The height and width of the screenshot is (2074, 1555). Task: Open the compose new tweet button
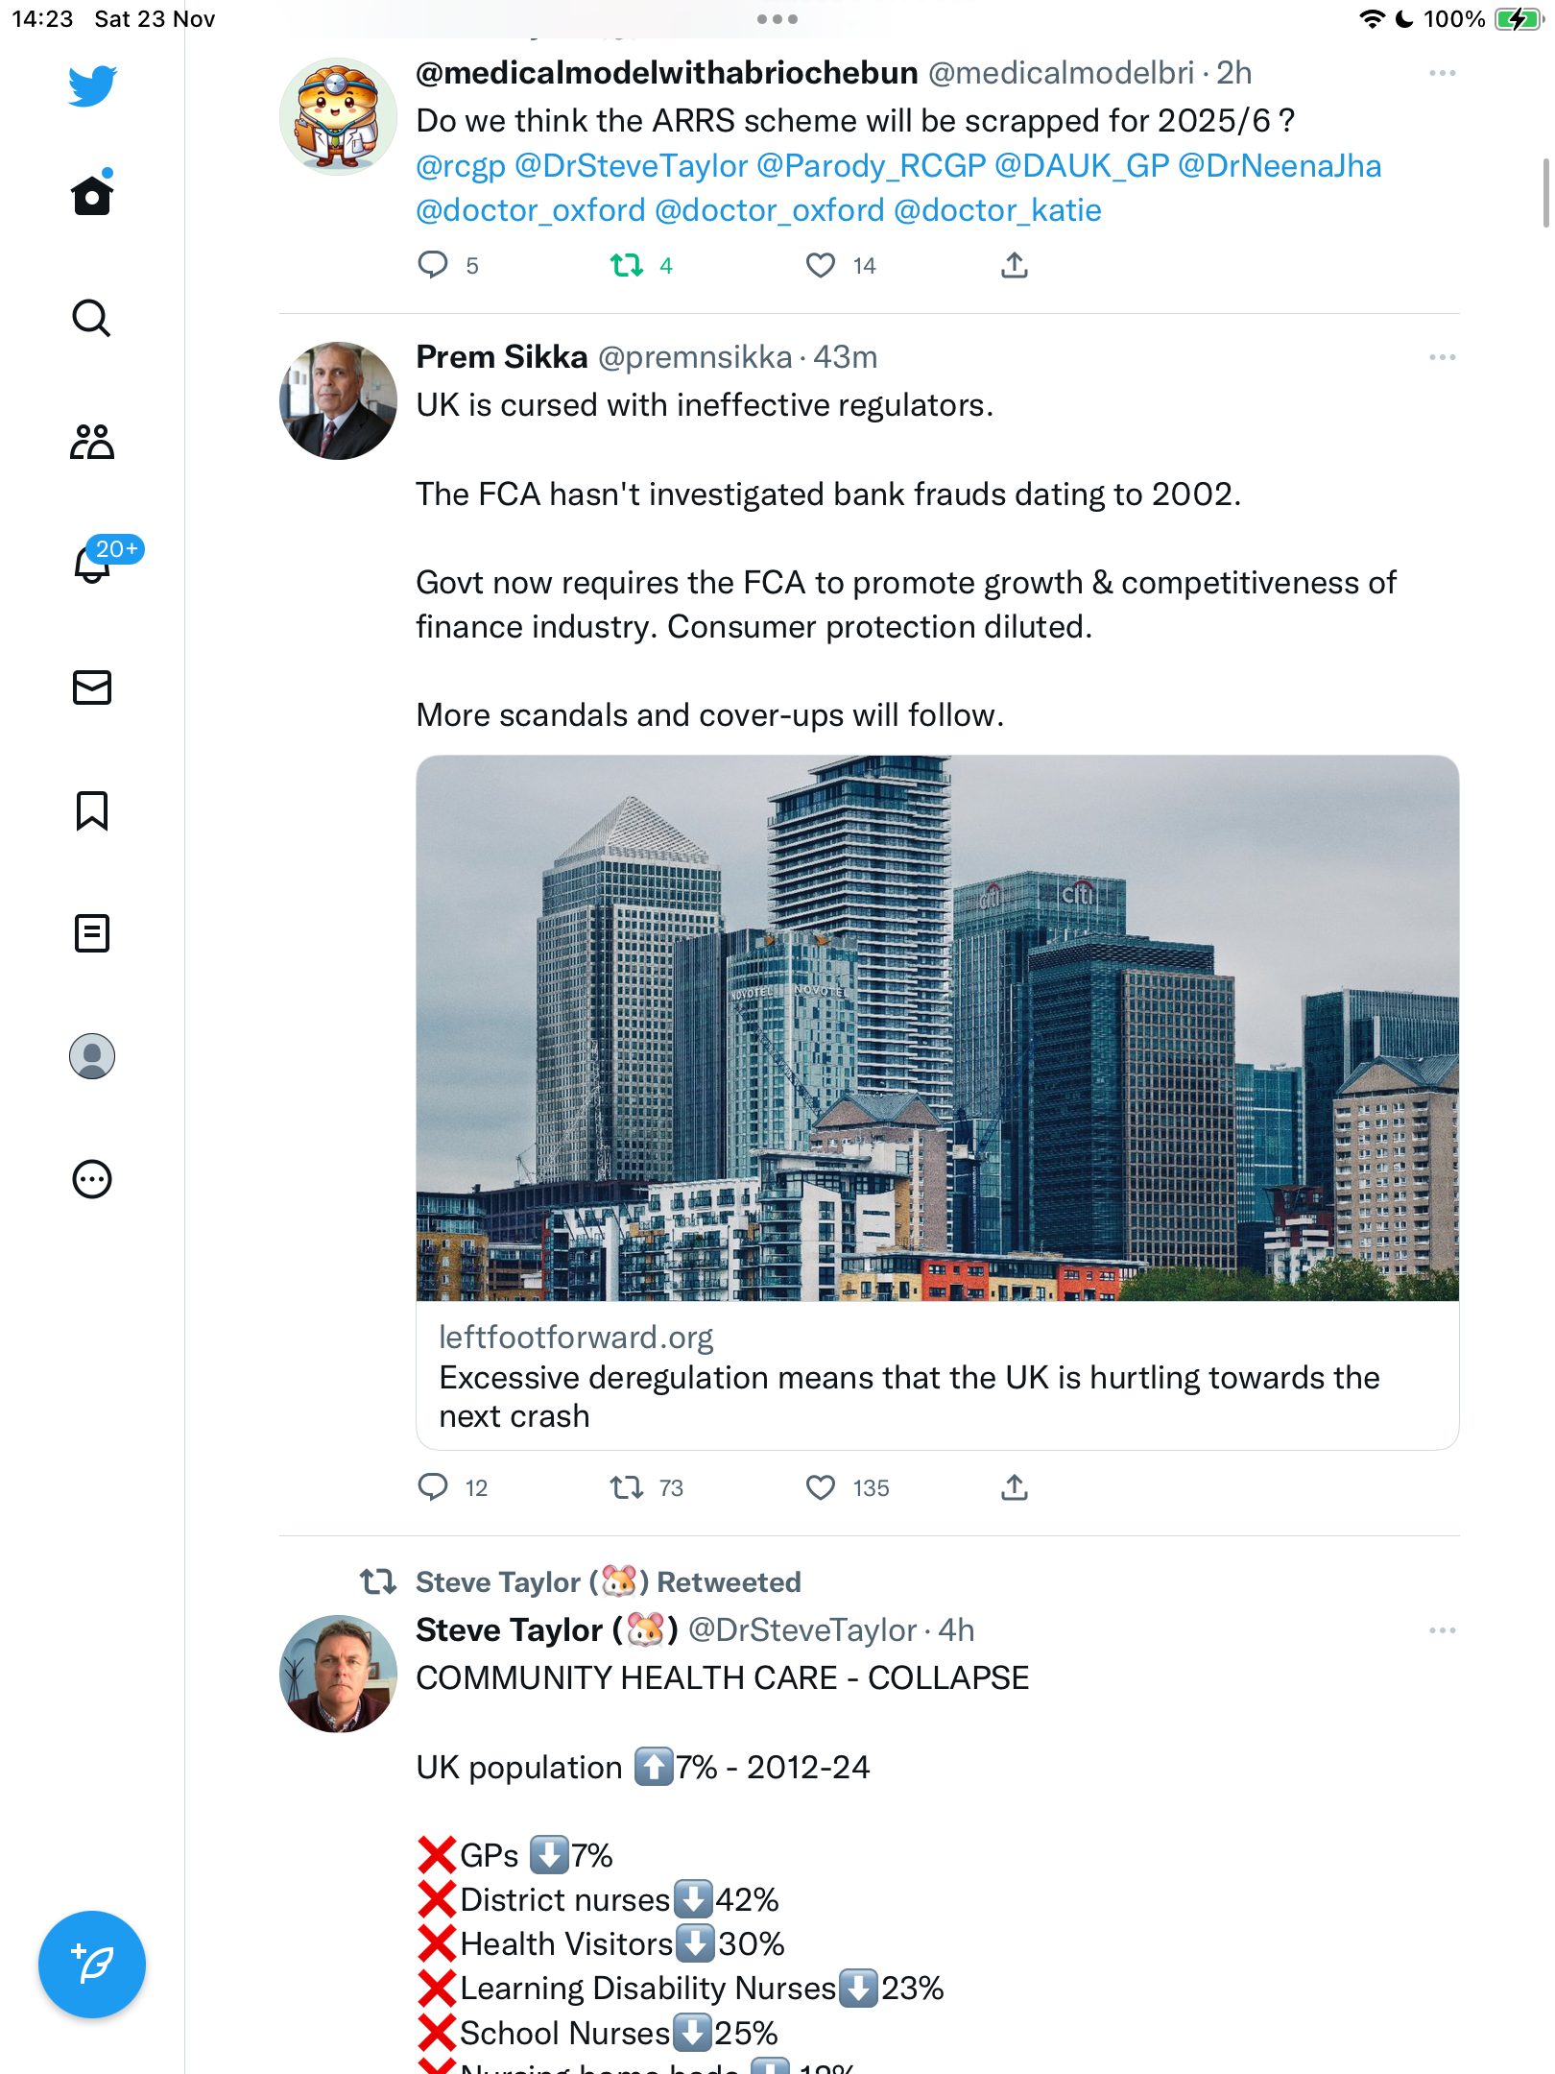click(x=92, y=1964)
